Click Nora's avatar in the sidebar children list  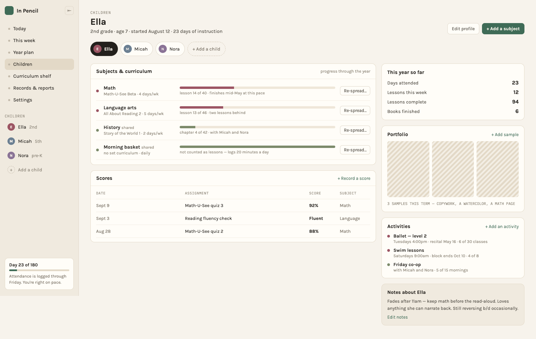11,155
